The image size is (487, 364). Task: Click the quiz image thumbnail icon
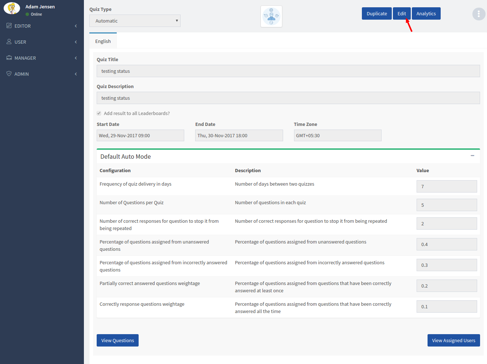(x=271, y=16)
